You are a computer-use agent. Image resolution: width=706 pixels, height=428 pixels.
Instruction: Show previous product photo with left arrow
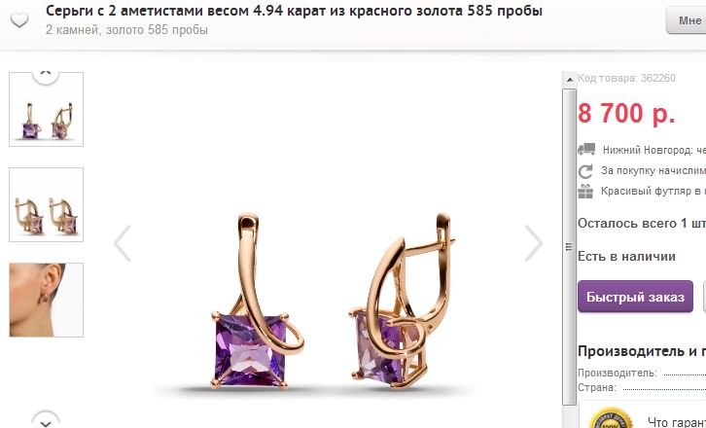[x=123, y=243]
